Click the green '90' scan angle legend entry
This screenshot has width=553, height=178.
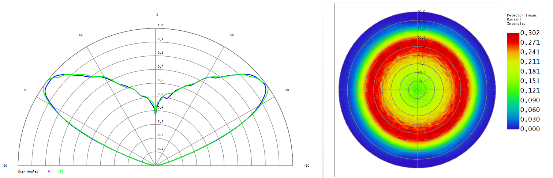(61, 171)
